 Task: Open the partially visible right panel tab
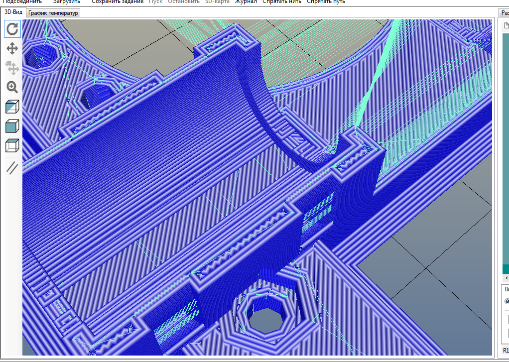point(504,13)
